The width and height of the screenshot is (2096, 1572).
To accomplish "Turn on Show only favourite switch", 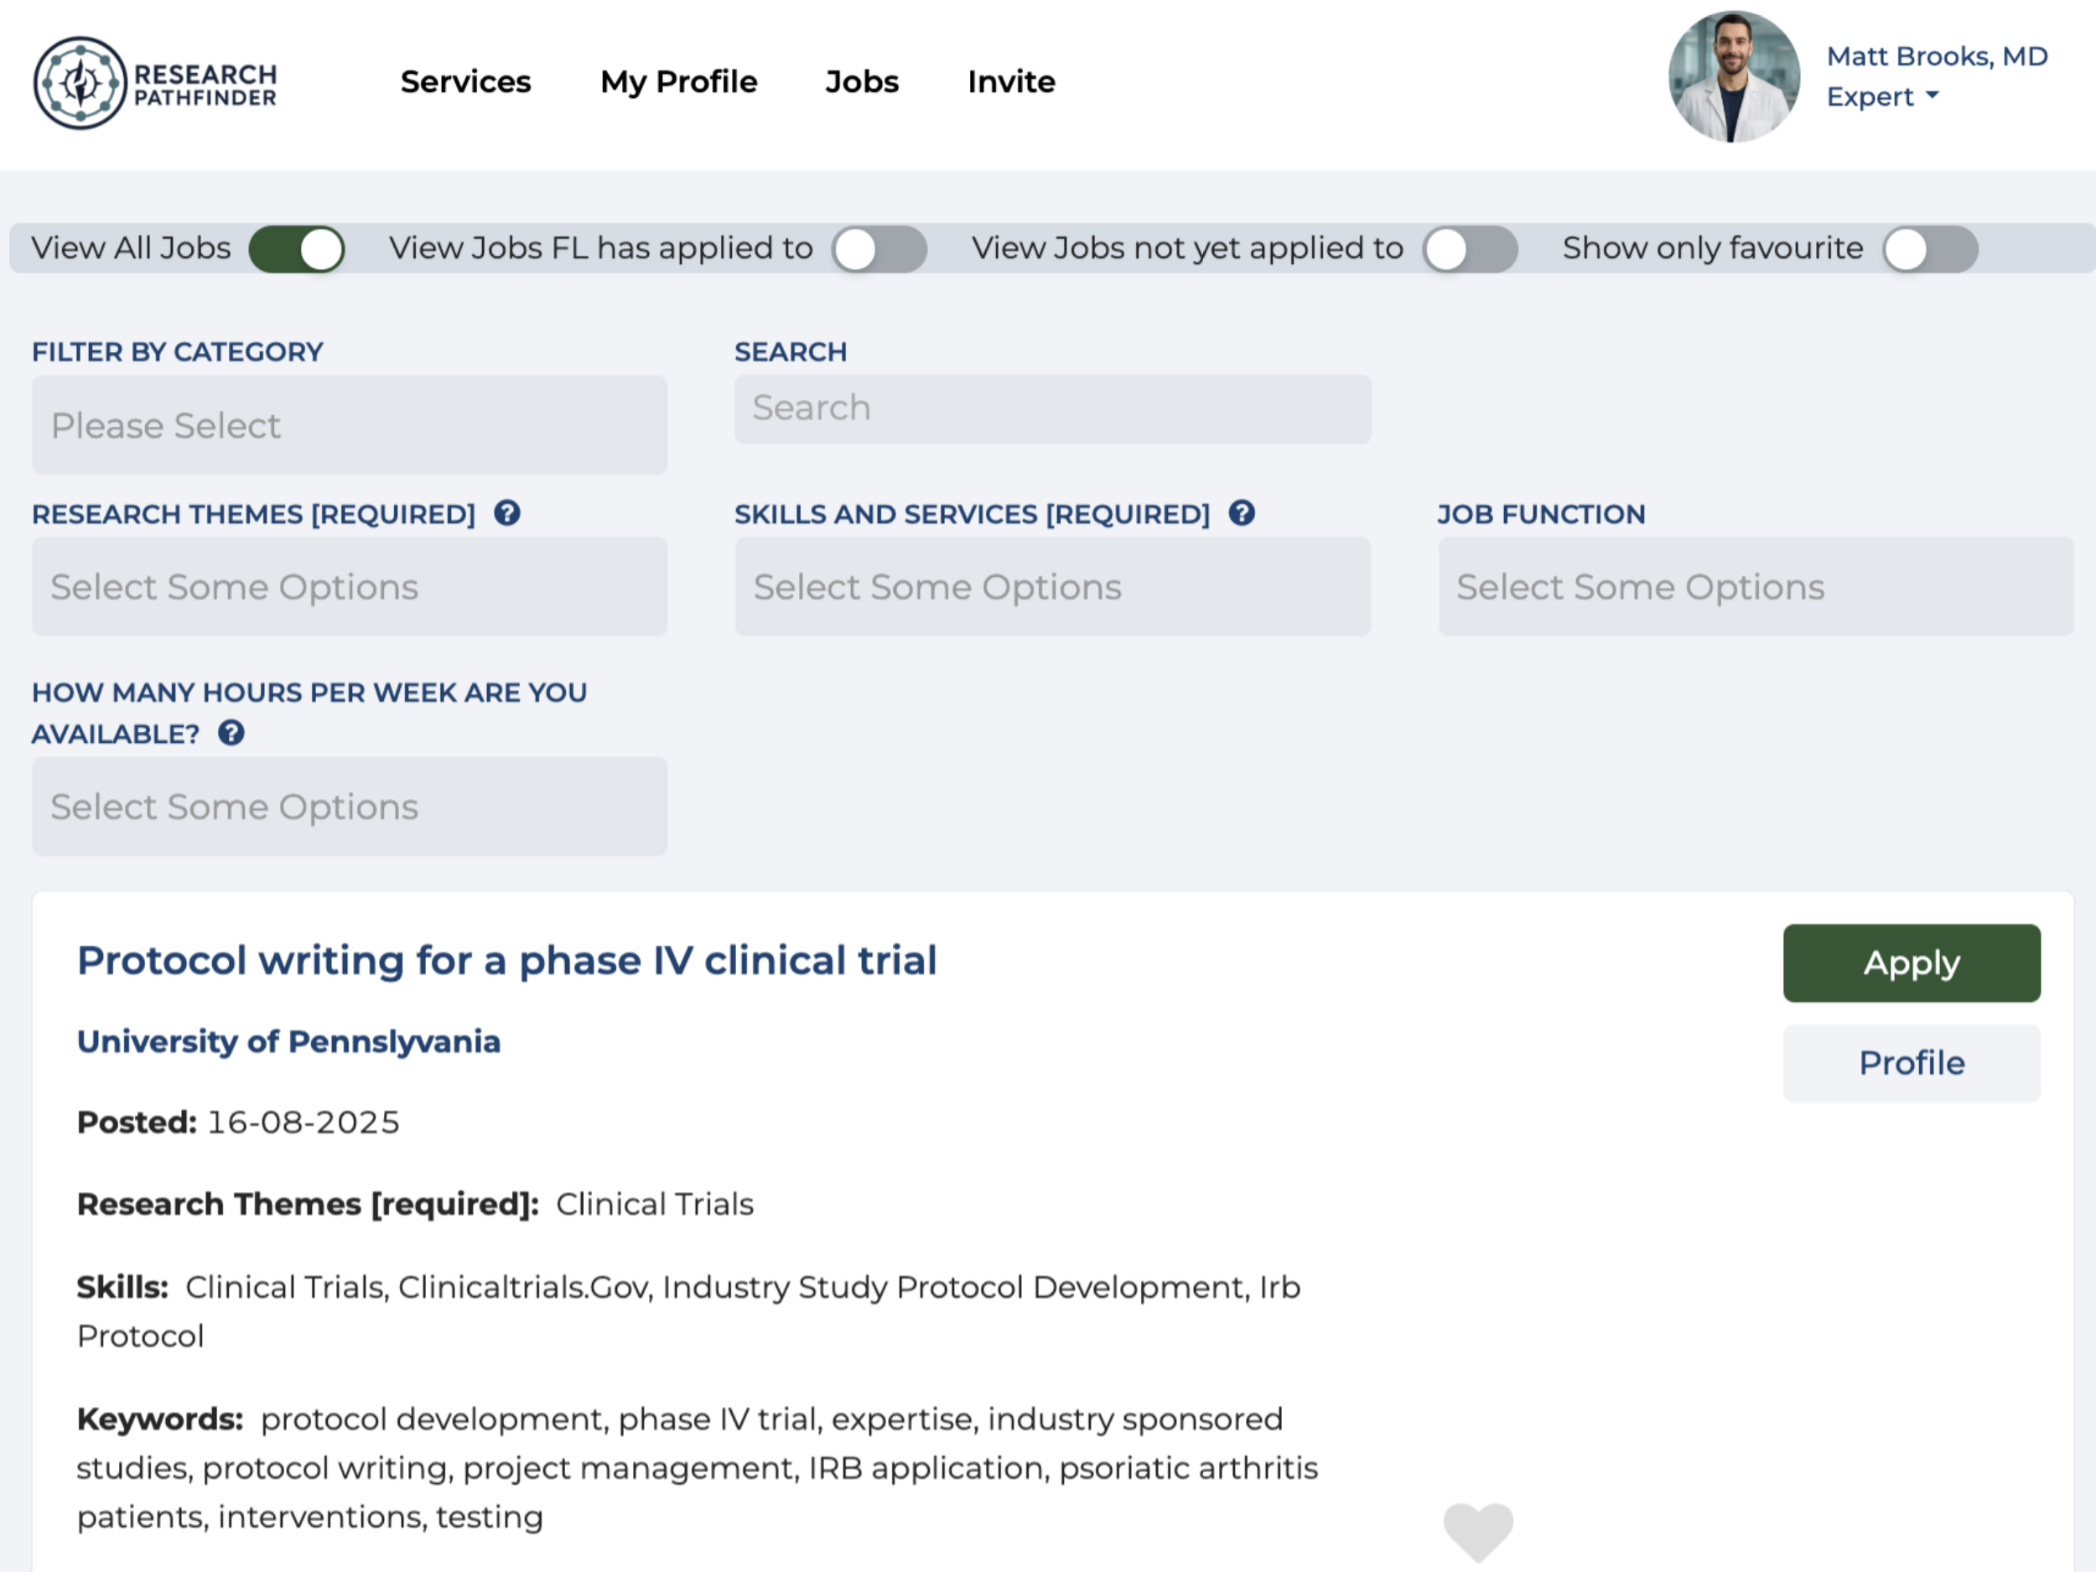I will coord(1929,249).
